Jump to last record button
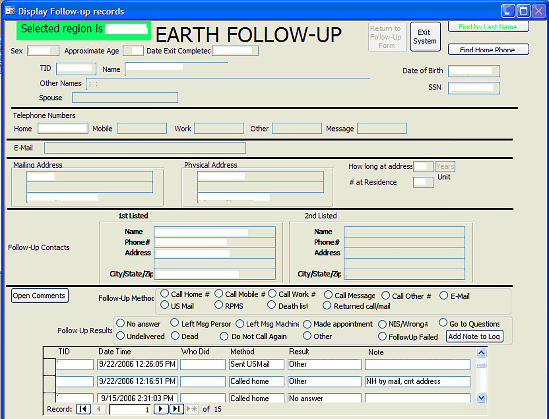This screenshot has width=549, height=419. (x=177, y=409)
